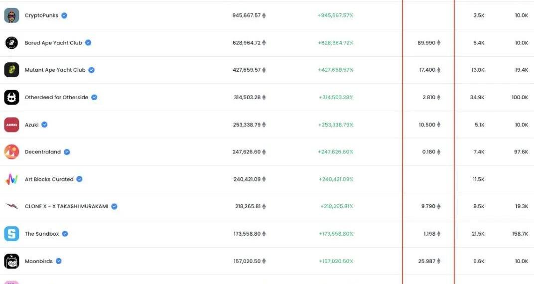
Task: Click the verified badge beside The Sandbox
Action: point(65,234)
